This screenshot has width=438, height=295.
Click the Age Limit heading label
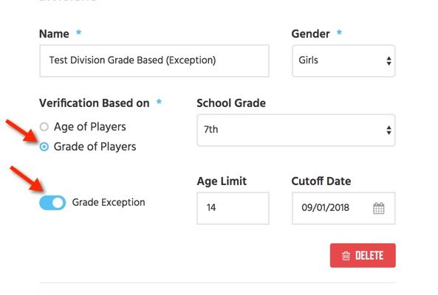[222, 181]
